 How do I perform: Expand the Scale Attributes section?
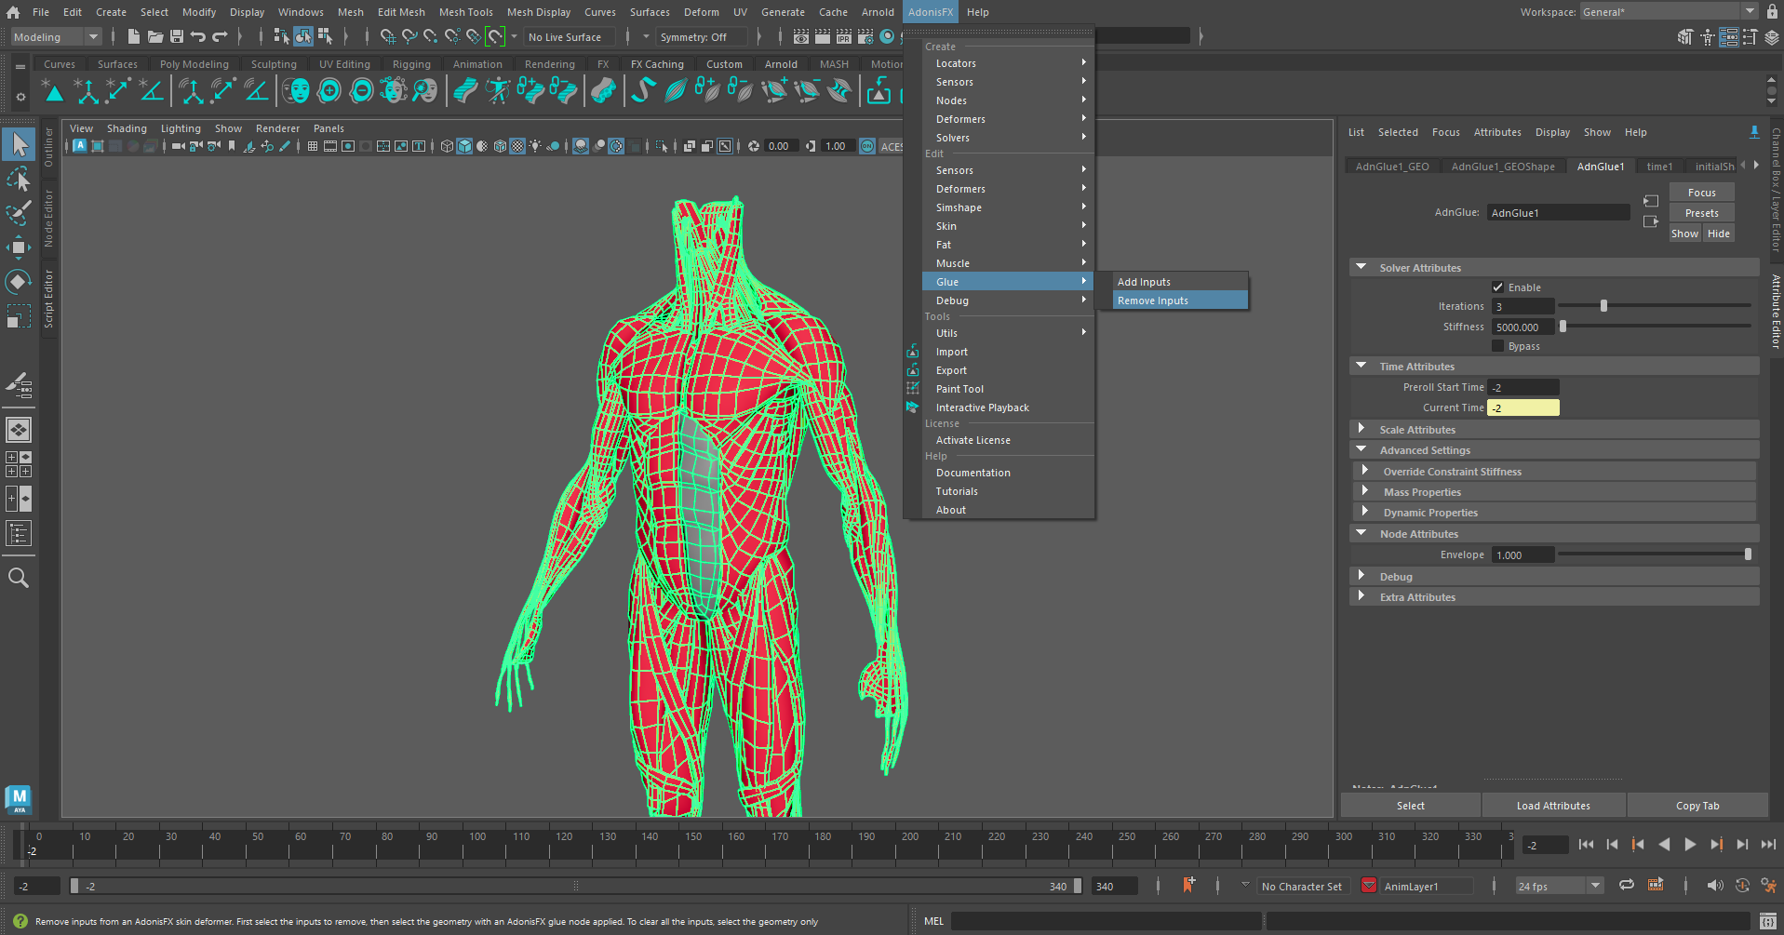[x=1361, y=429]
